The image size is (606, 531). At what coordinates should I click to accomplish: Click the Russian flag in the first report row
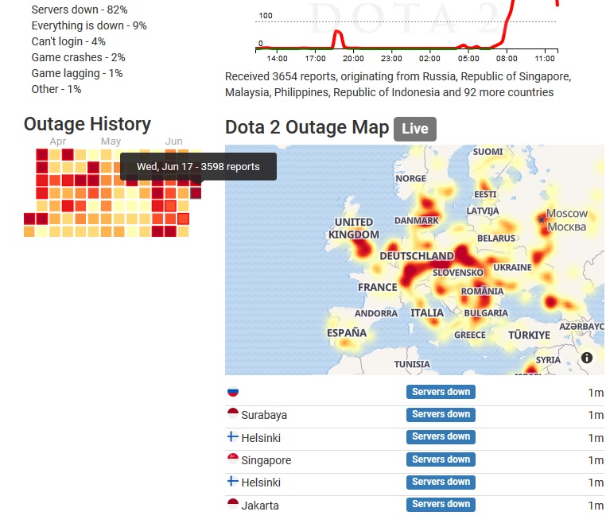233,392
